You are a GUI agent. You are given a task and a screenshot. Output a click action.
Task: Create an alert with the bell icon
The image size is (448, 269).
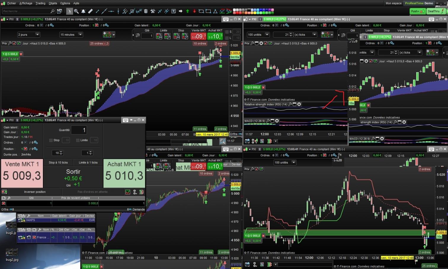pos(83,11)
